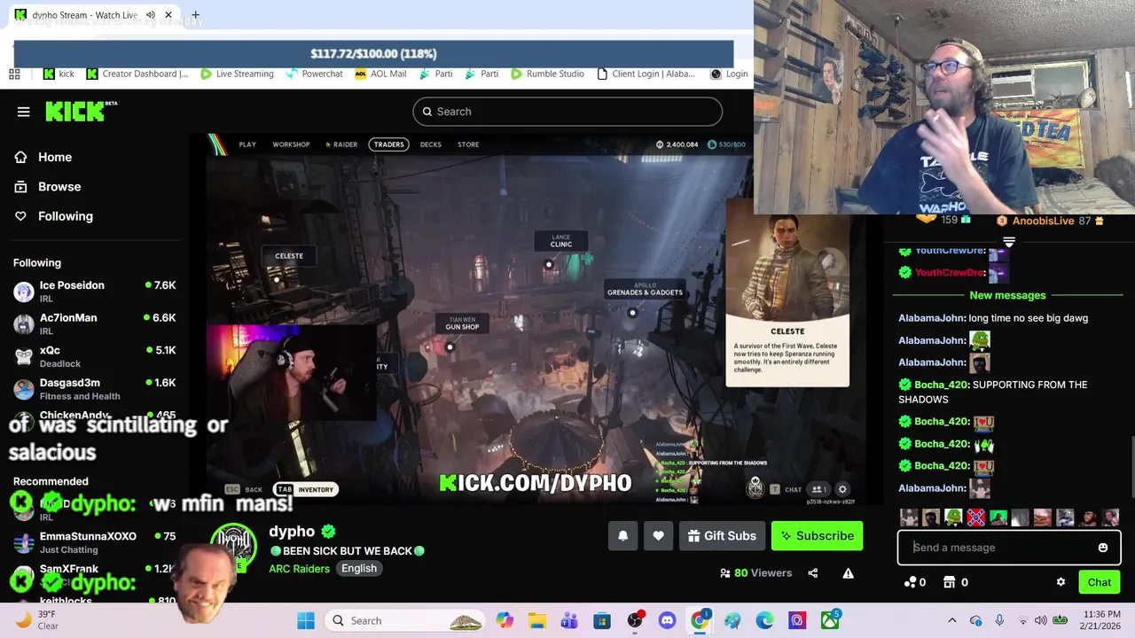
Task: Open chat settings gear
Action: (x=1061, y=582)
